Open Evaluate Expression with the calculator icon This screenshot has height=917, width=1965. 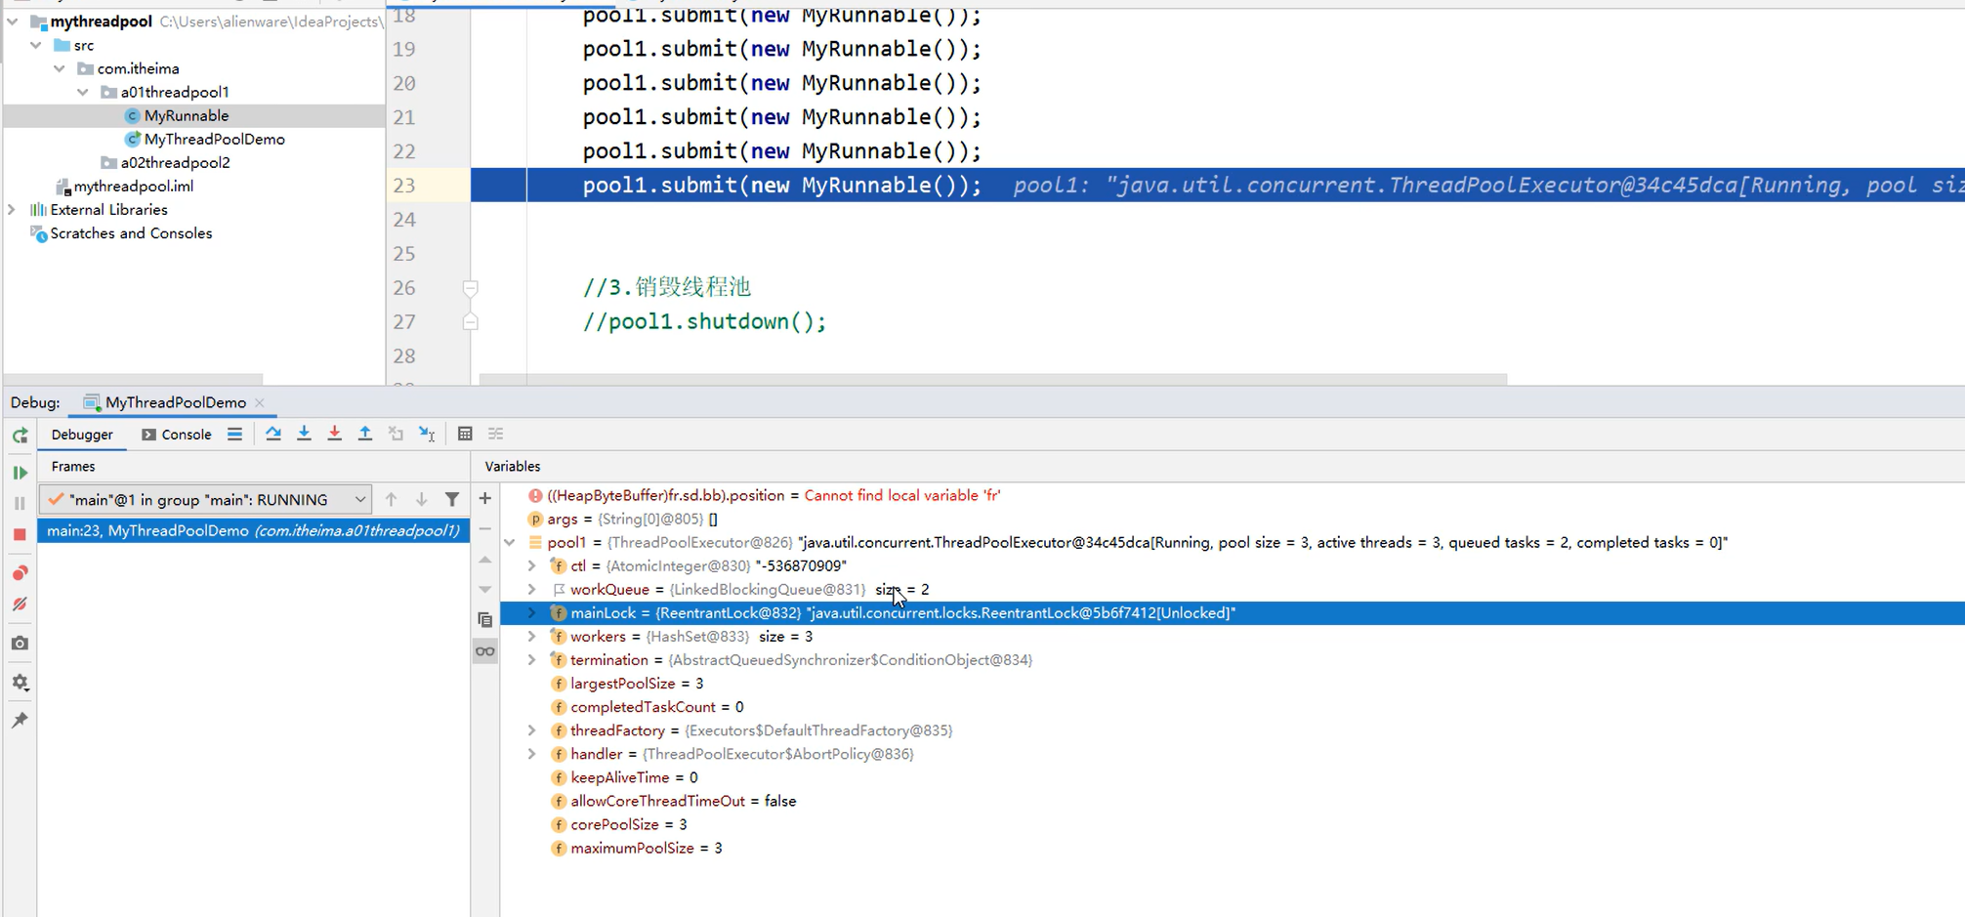[x=465, y=434]
